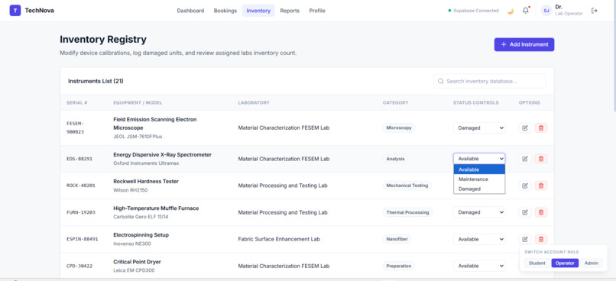Viewport: 616px width, 281px height.
Task: Delete the EDS-88291 instrument
Action: [x=541, y=159]
